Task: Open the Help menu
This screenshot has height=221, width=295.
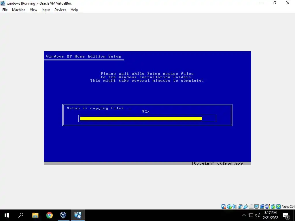Action: click(x=74, y=10)
